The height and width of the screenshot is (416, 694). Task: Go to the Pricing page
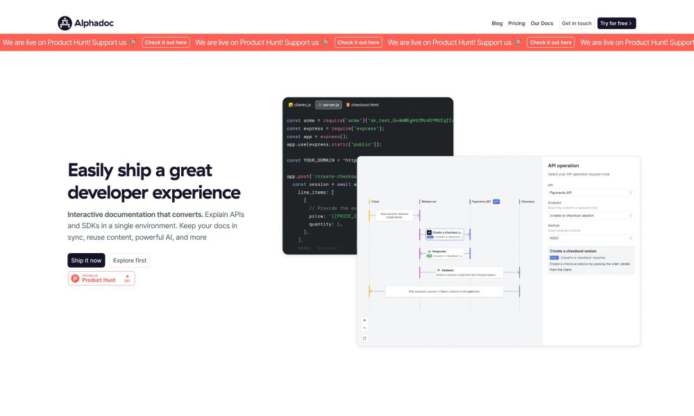point(516,24)
